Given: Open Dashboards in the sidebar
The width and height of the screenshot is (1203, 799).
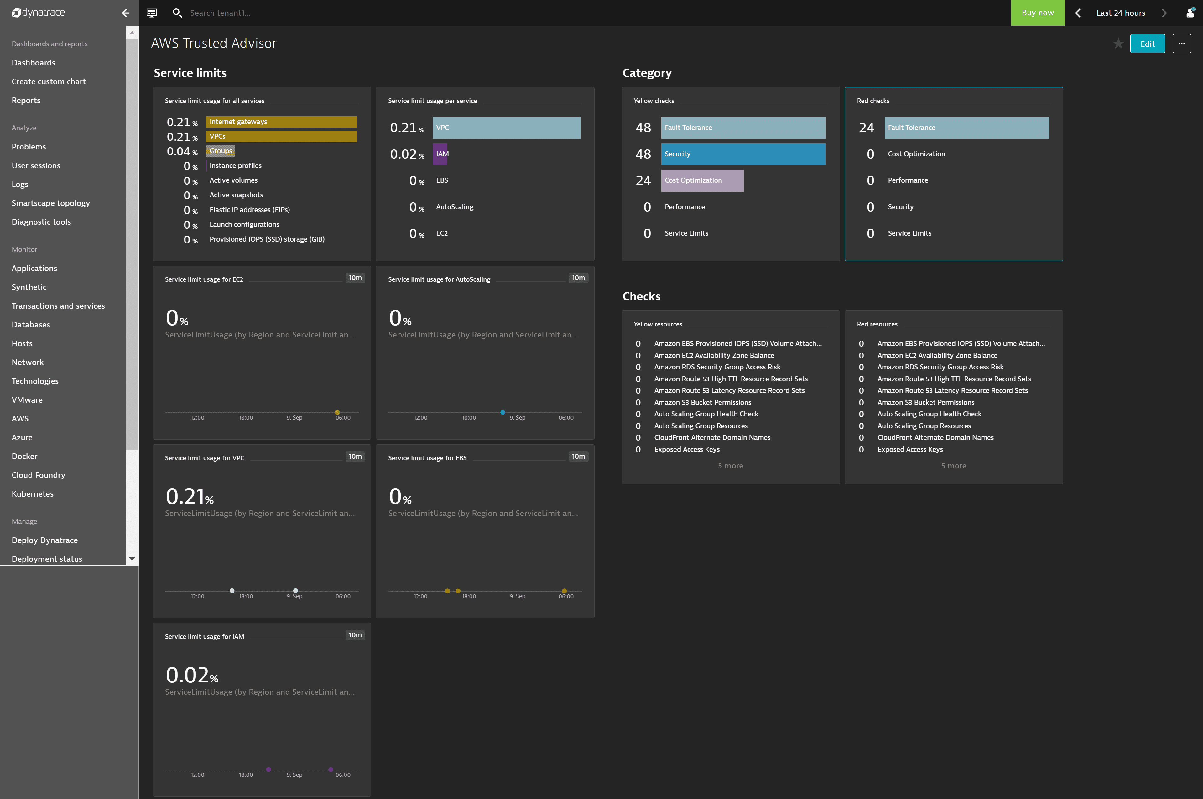Looking at the screenshot, I should (34, 63).
